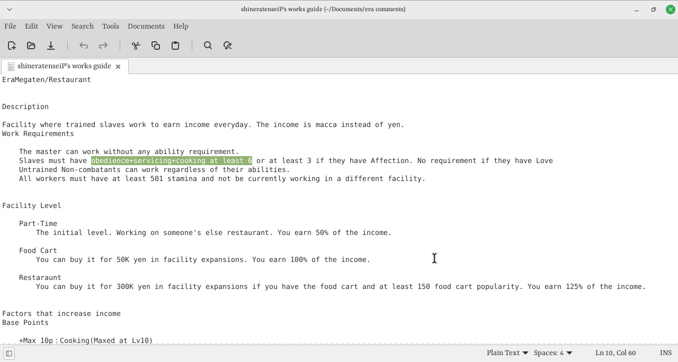Click the "Work Requirements" line
Screen dimensions: 678x362
[38, 133]
